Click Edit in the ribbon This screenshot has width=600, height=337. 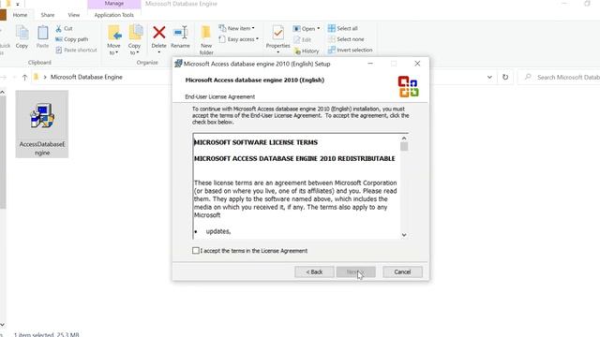coord(302,39)
